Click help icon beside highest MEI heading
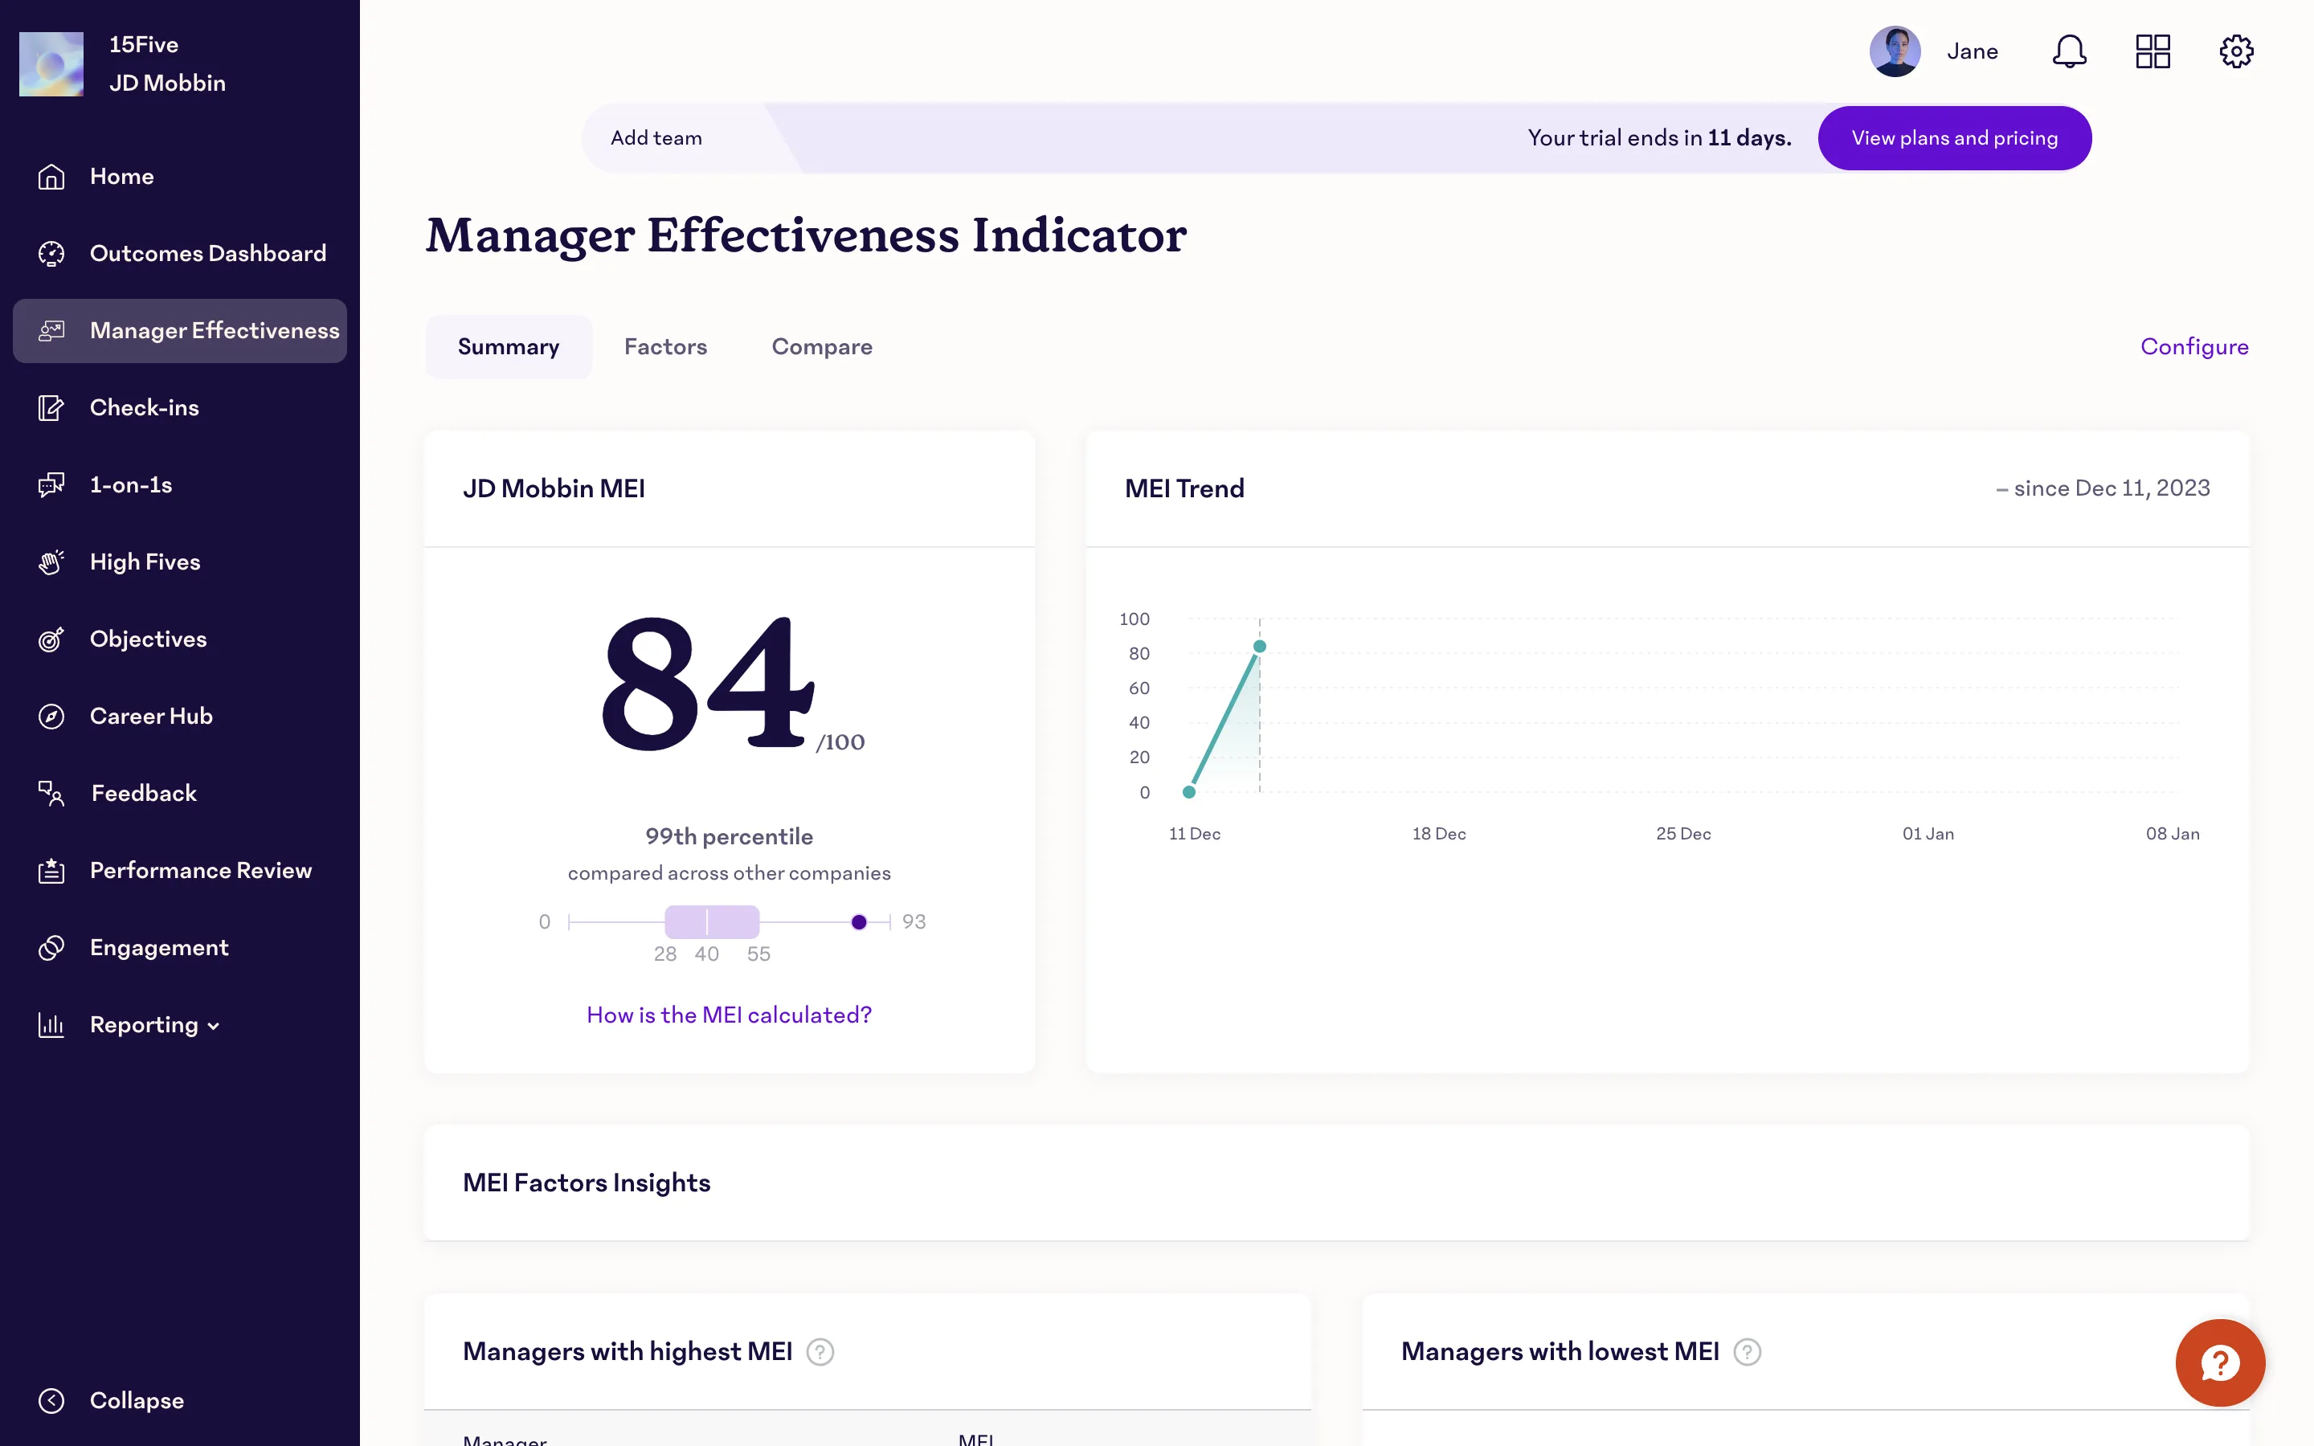The image size is (2314, 1446). 820,1351
